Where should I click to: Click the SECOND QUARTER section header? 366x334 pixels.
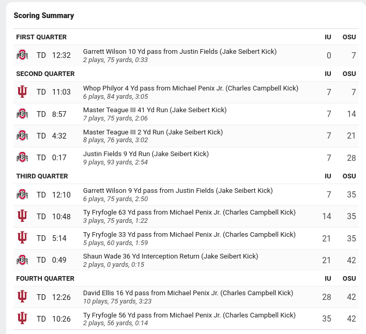45,74
